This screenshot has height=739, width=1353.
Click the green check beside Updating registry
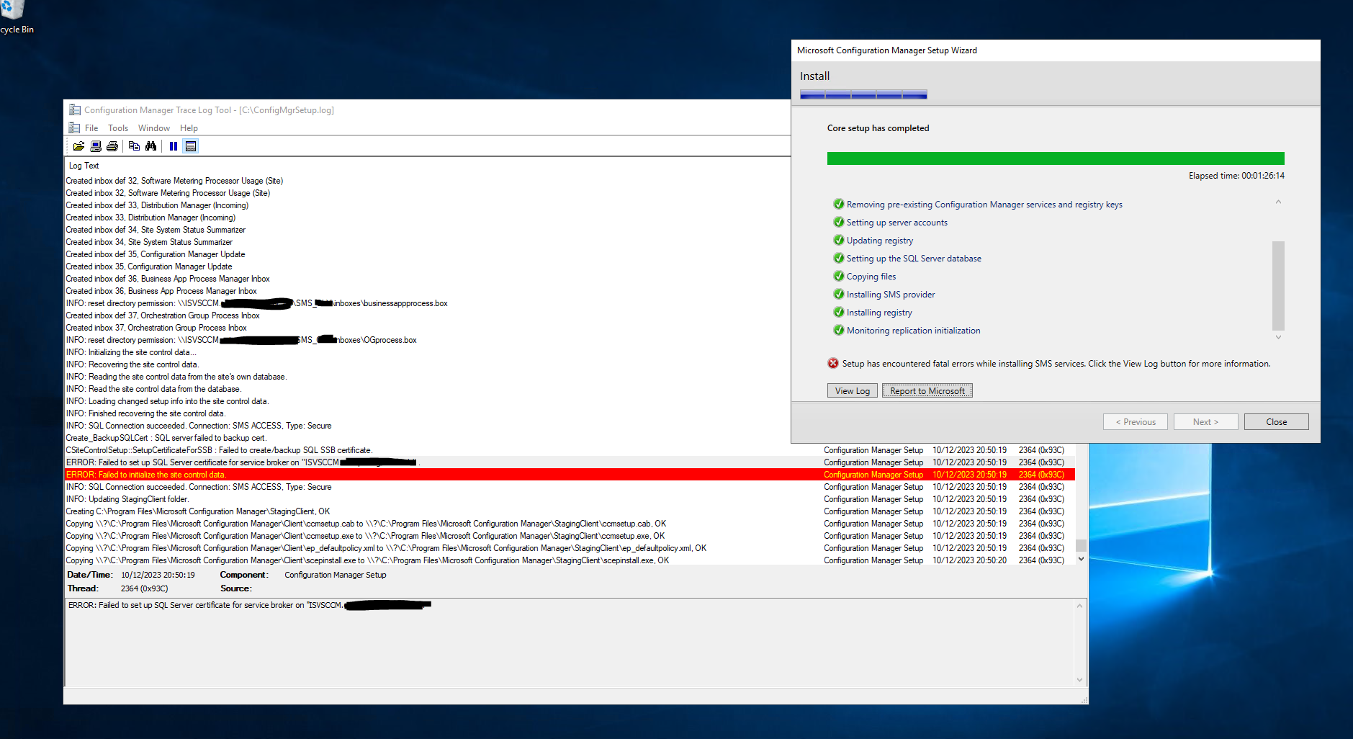point(839,241)
